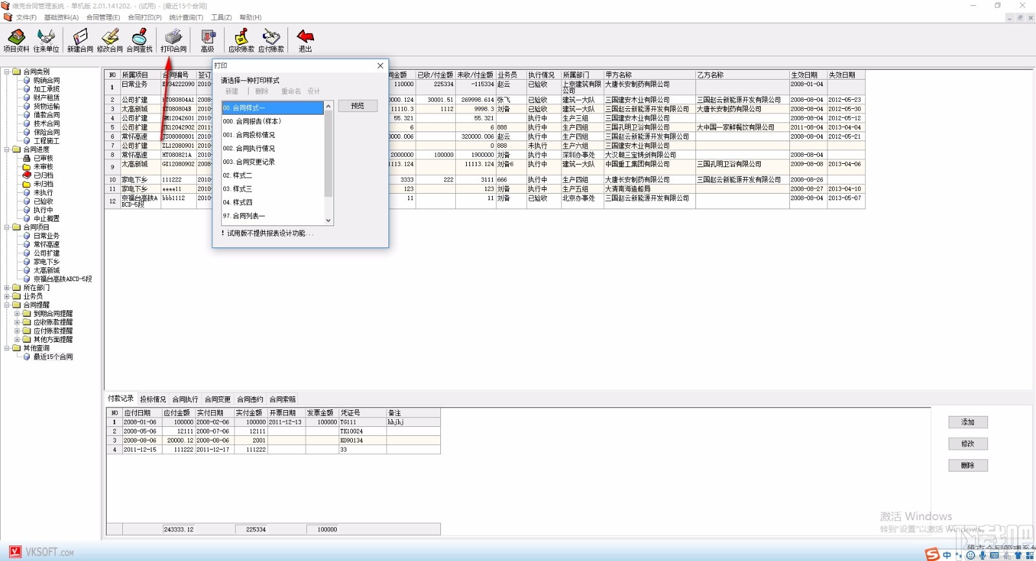This screenshot has width=1036, height=561.
Task: Select 未归档 tree node
Action: [43, 184]
